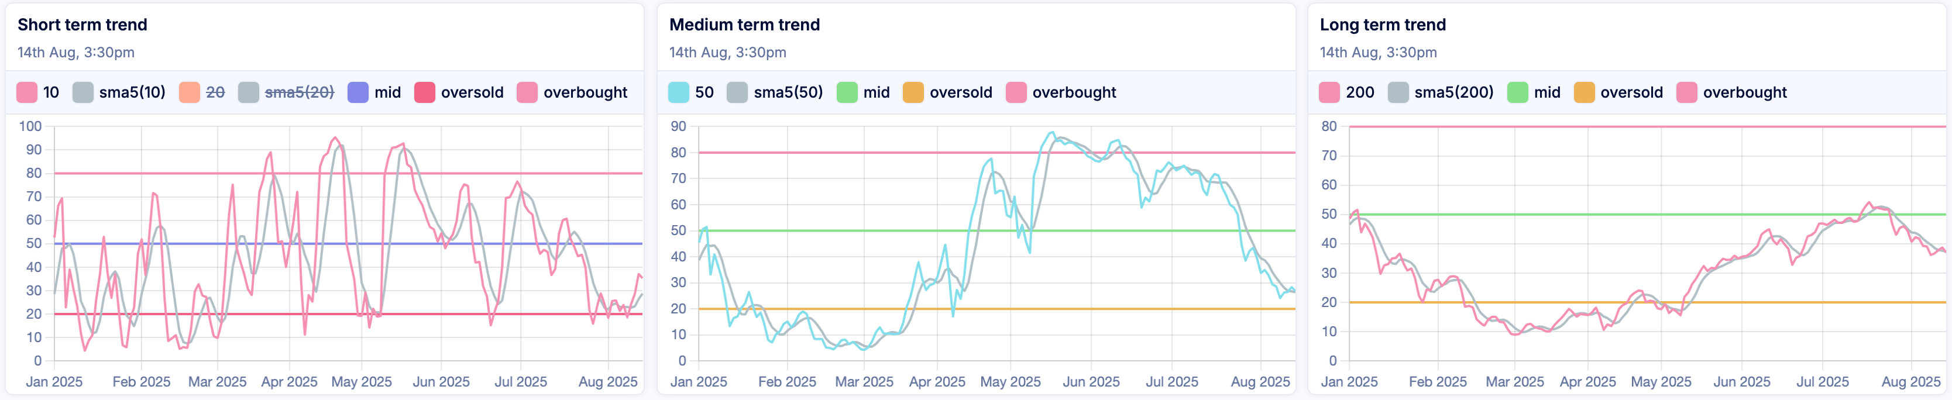
Task: Click the '100' y-axis label in Short term chart
Action: pos(30,126)
